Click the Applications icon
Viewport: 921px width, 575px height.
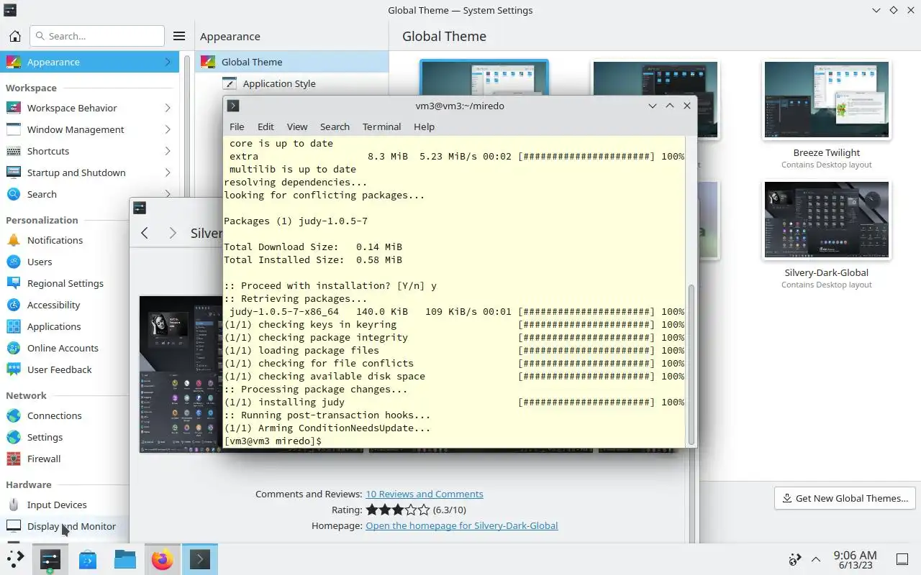coord(14,326)
